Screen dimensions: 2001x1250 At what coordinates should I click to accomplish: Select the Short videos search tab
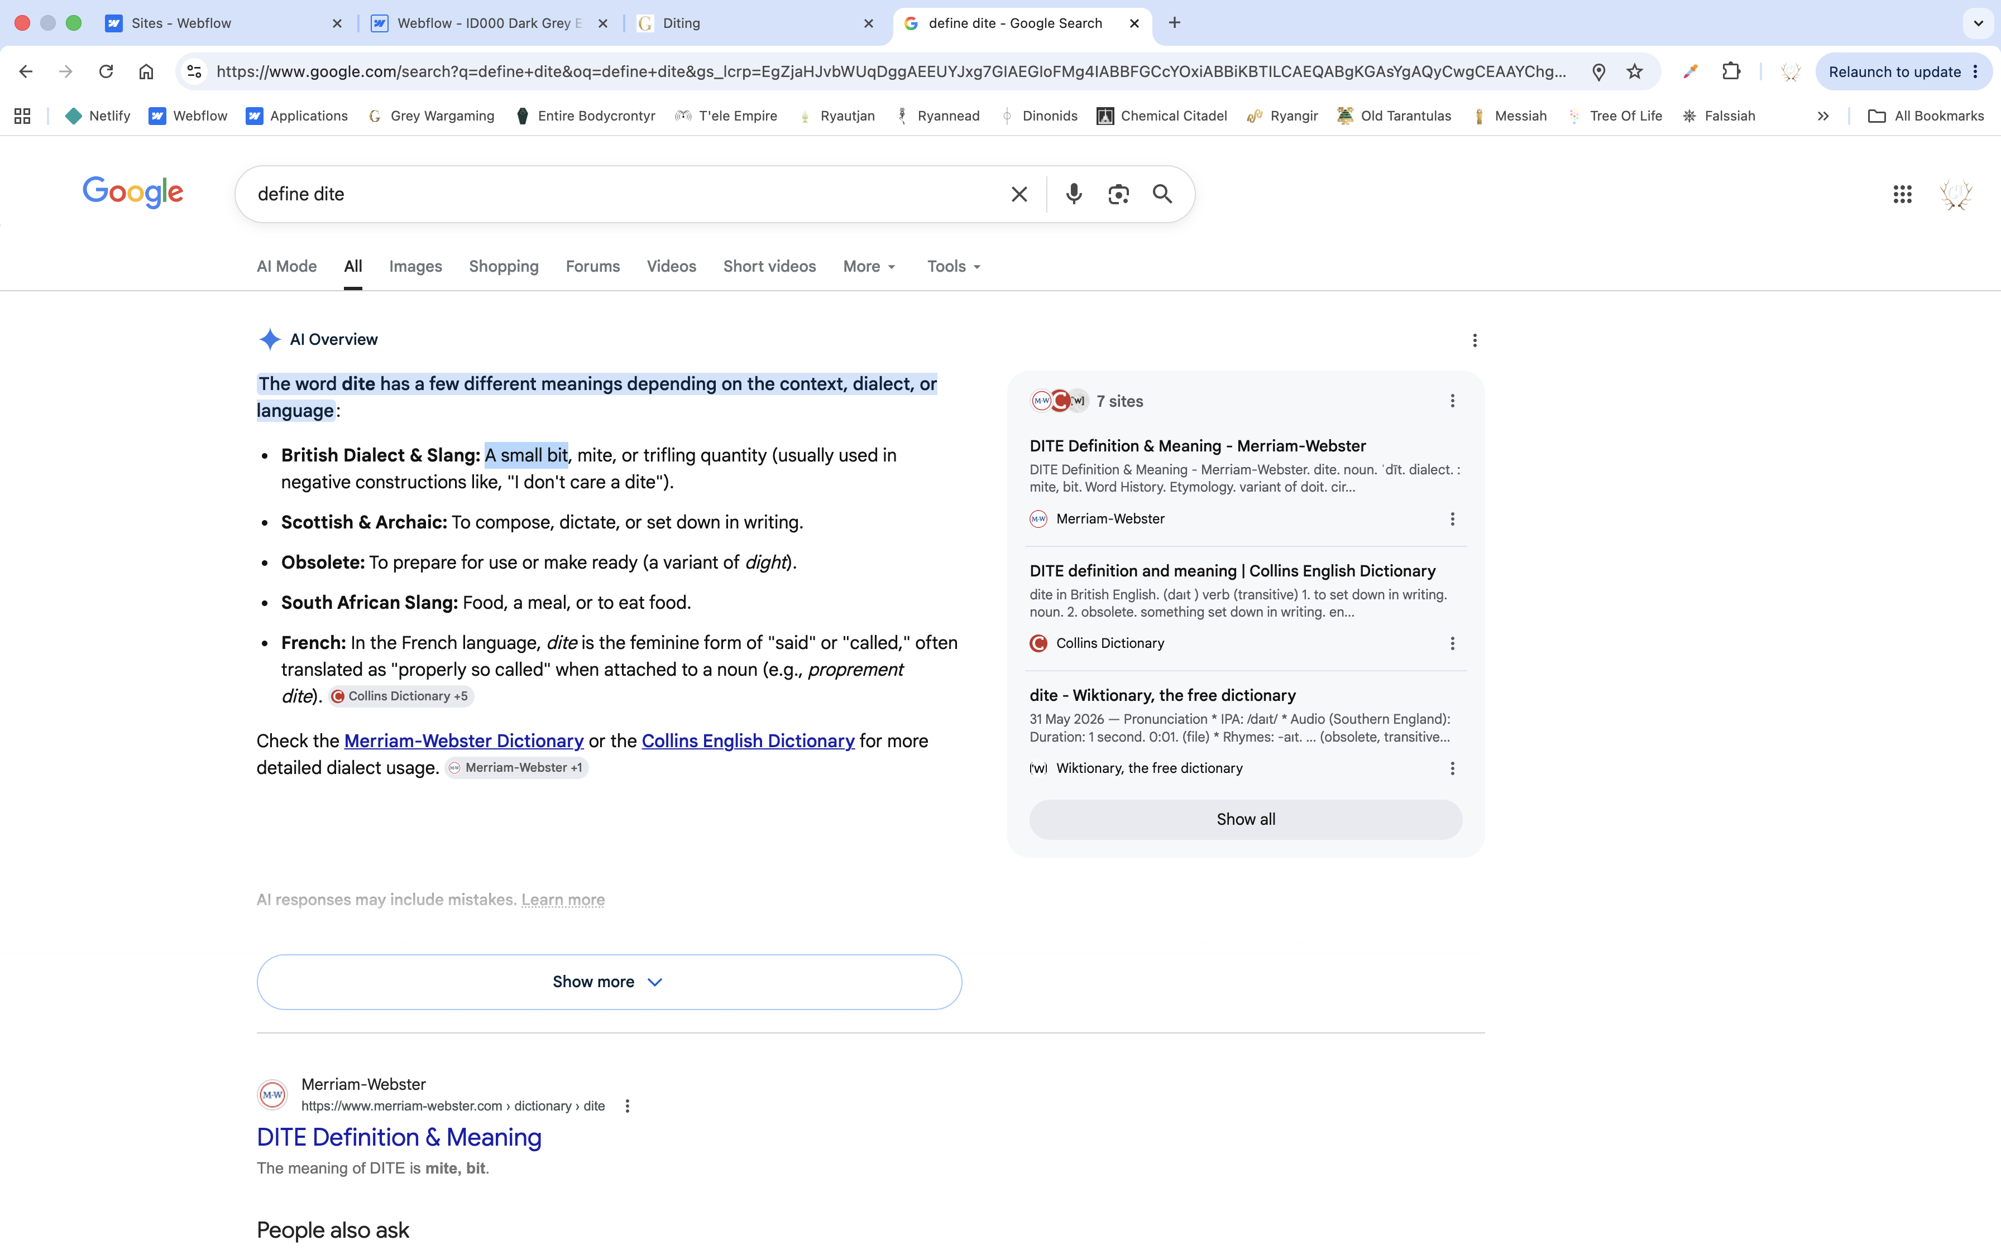[x=769, y=266]
